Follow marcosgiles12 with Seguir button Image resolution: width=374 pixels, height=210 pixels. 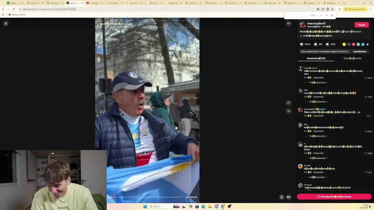coord(361,25)
